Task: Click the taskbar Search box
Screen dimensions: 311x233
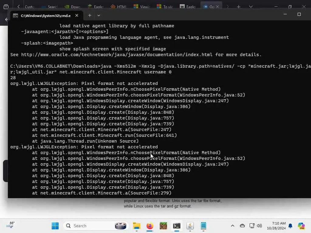Action: (x=96, y=226)
